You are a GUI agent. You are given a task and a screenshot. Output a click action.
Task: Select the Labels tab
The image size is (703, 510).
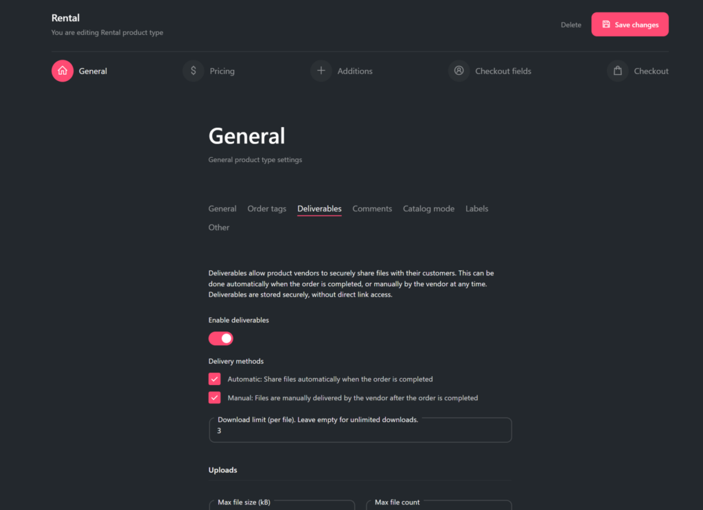[x=476, y=209]
